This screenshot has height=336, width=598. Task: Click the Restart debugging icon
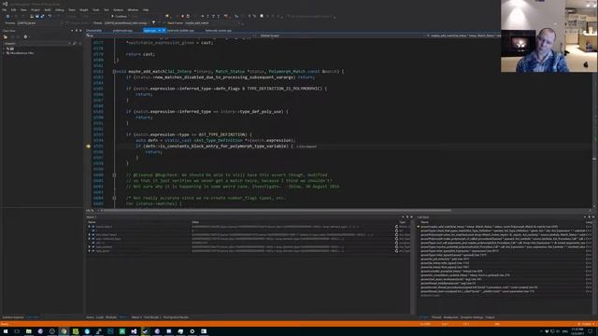pyautogui.click(x=188, y=16)
